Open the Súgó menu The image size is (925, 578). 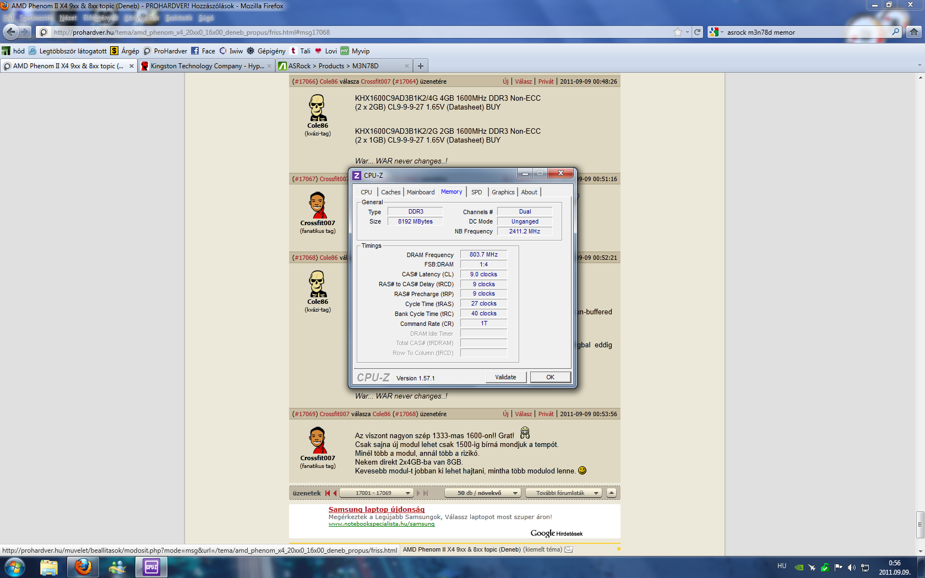click(206, 18)
